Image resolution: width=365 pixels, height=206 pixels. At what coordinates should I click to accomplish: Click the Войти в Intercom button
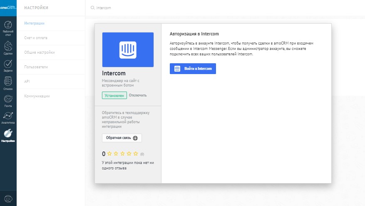(x=193, y=69)
